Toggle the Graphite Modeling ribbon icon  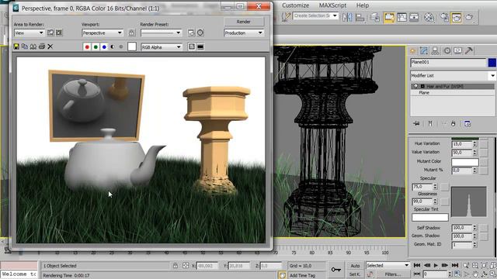click(389, 17)
